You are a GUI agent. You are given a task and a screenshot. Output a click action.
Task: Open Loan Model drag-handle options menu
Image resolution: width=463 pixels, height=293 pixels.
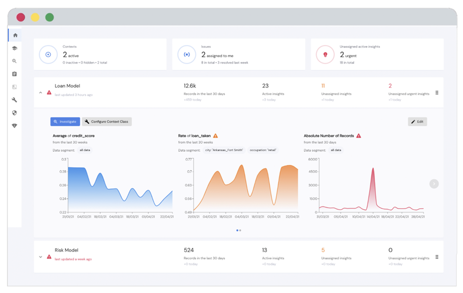(x=437, y=93)
